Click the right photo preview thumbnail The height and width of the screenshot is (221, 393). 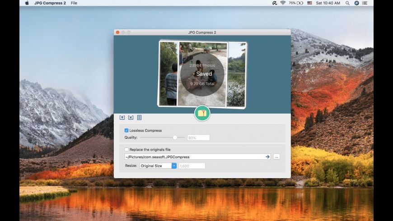click(236, 74)
